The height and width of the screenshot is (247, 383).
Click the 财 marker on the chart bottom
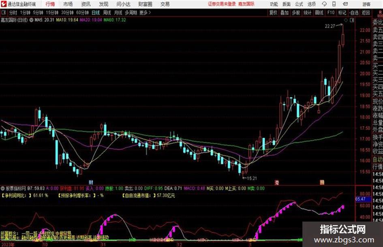[91, 183]
